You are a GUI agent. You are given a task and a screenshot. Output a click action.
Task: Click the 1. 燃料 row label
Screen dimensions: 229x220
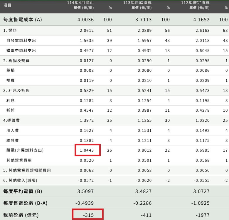coord(10,31)
